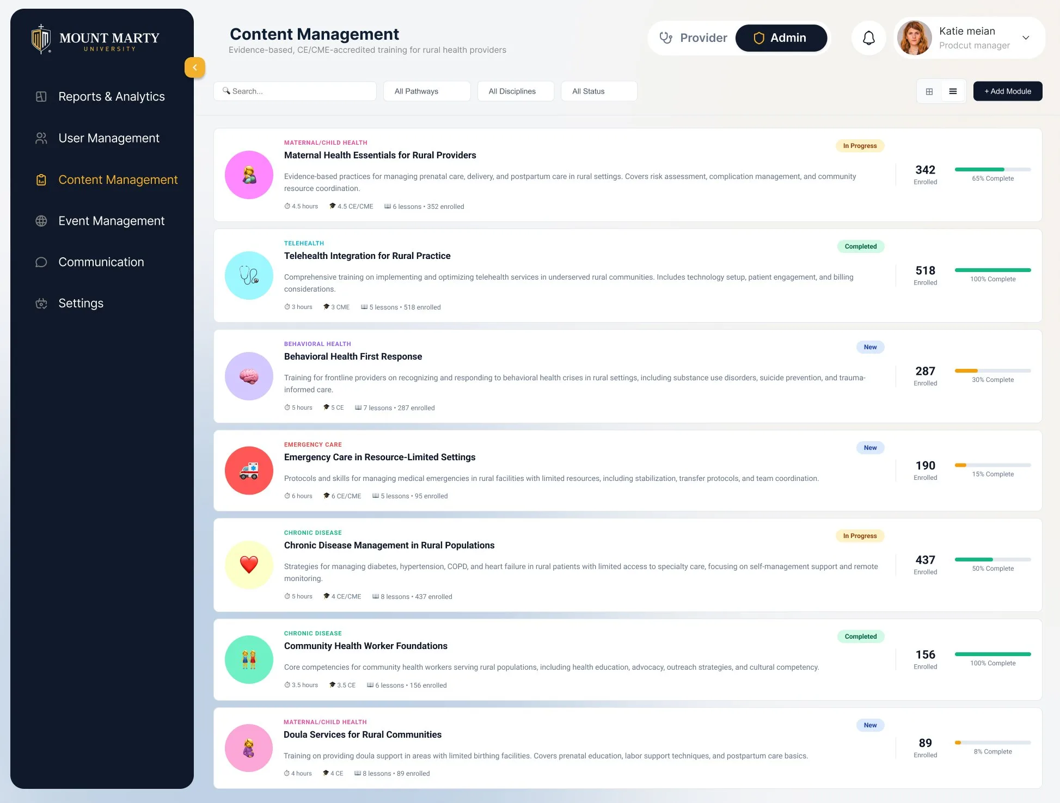Click the Event Management globe icon

pos(41,221)
